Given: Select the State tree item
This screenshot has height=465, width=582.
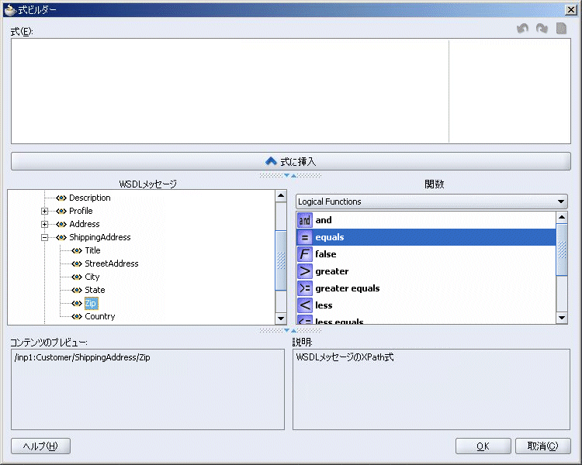Looking at the screenshot, I should coord(95,290).
